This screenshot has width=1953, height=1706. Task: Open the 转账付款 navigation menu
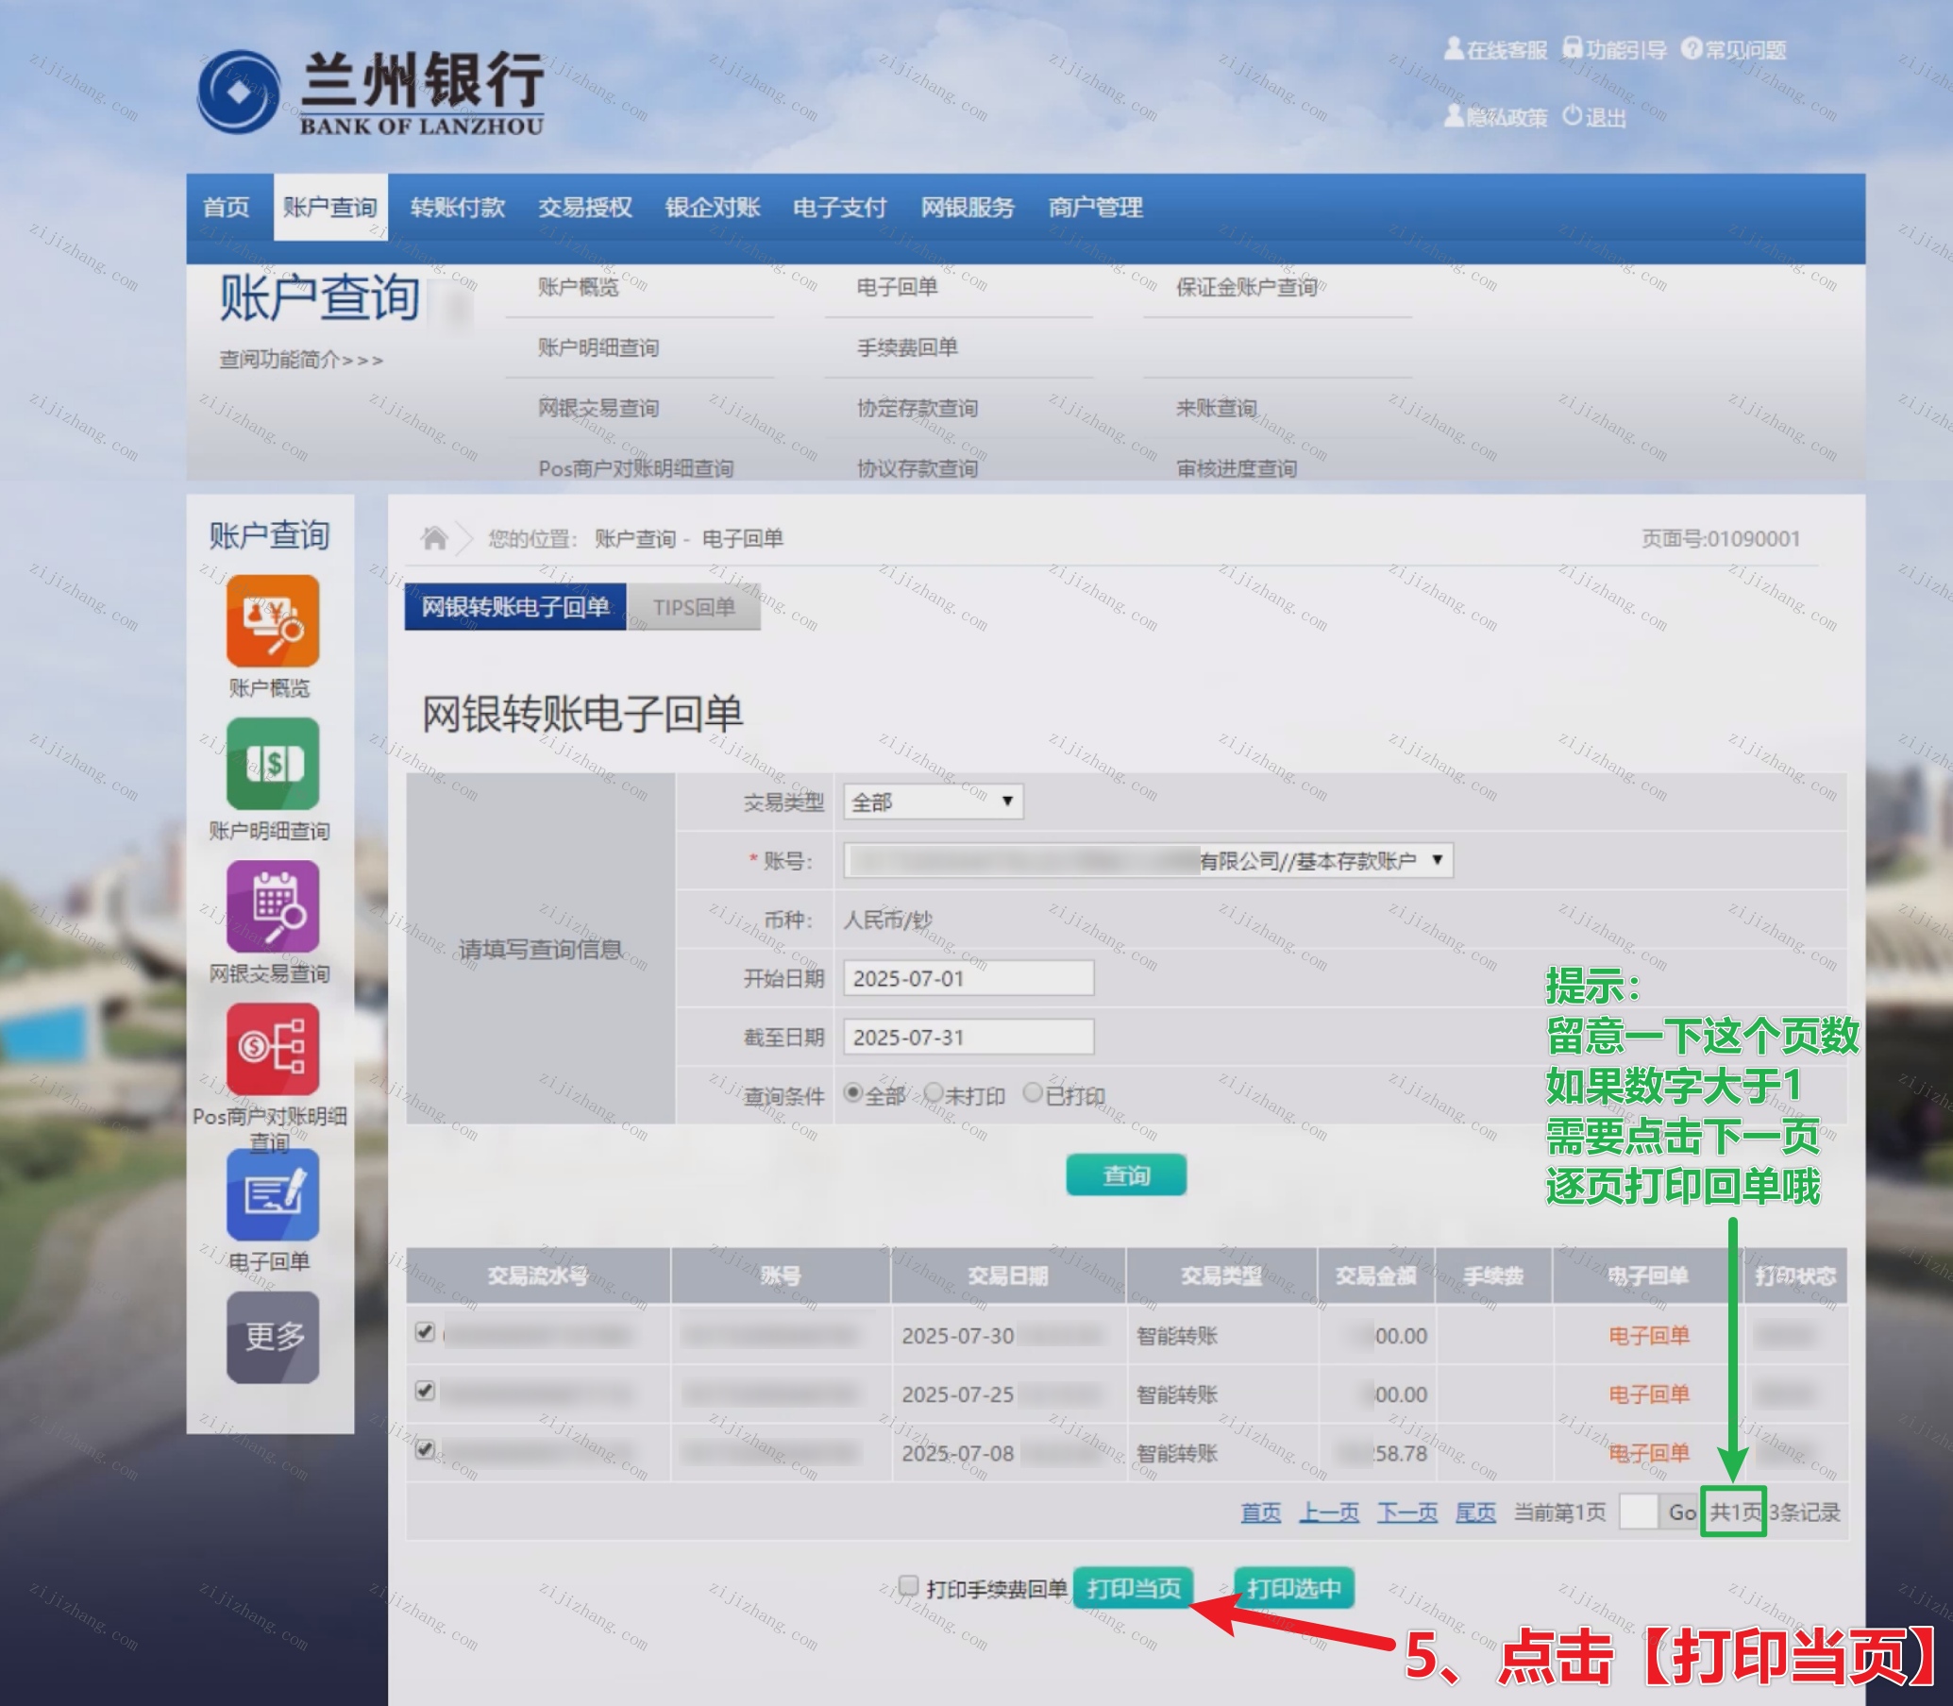[x=457, y=208]
